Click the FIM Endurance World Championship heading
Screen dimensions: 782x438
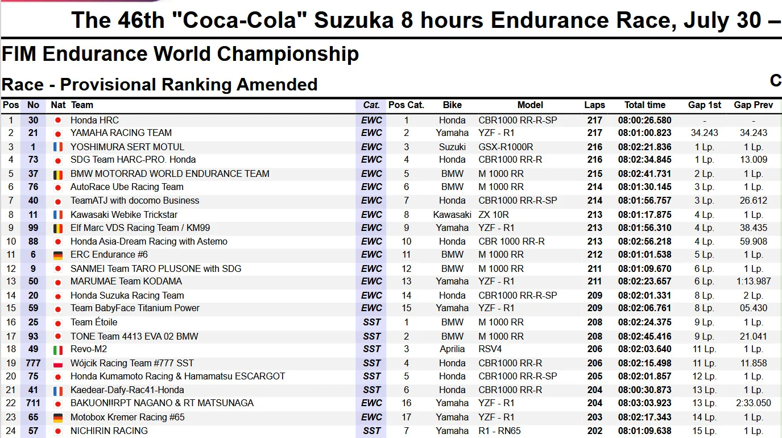coord(180,54)
